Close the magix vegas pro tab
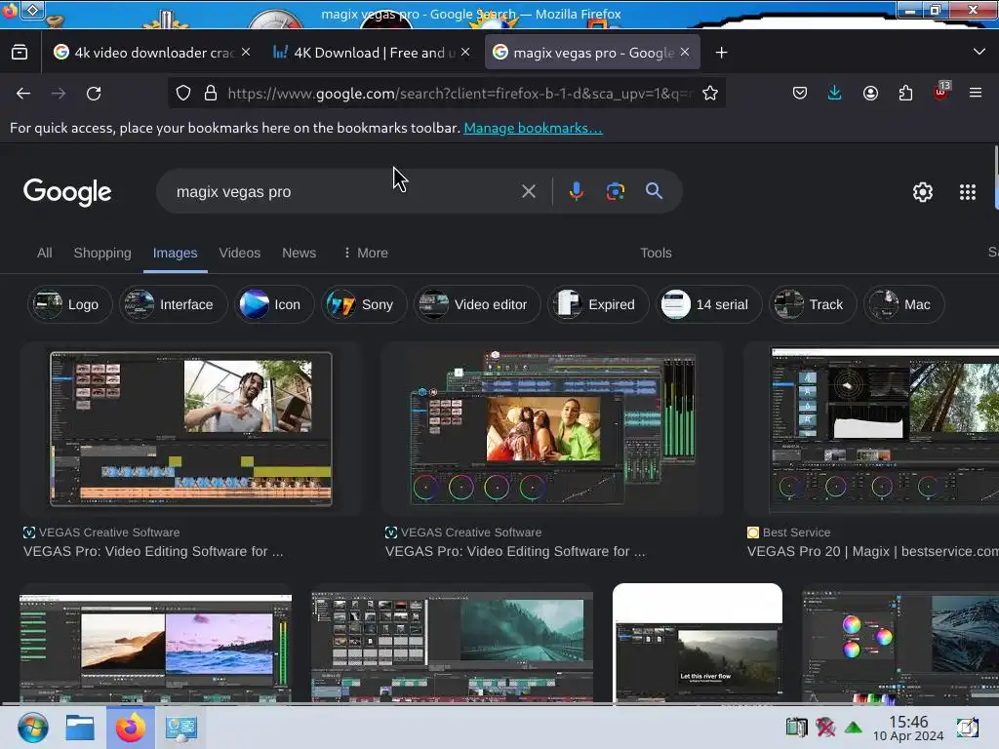999x749 pixels. (x=685, y=52)
